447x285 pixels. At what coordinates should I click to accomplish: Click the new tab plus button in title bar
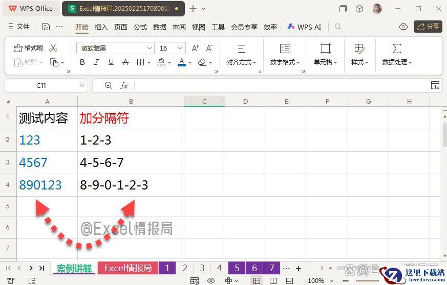coord(193,9)
